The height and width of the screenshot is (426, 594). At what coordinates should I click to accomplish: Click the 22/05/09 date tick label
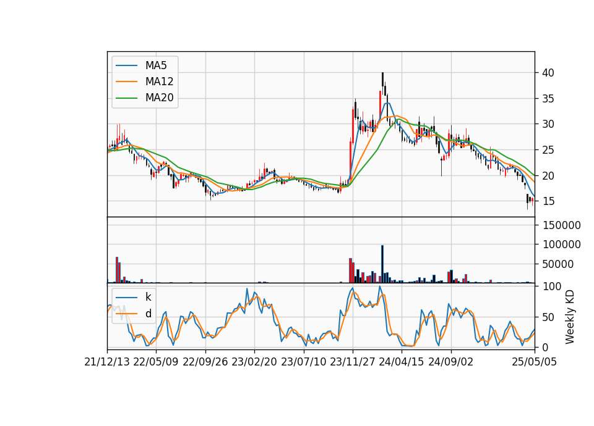pyautogui.click(x=156, y=362)
